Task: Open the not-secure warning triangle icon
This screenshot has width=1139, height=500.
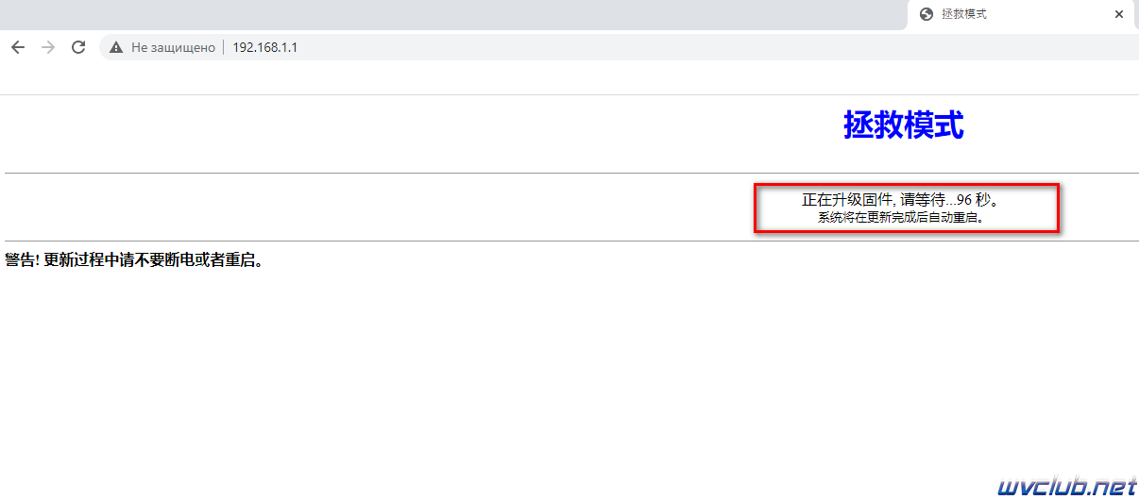Action: 116,47
